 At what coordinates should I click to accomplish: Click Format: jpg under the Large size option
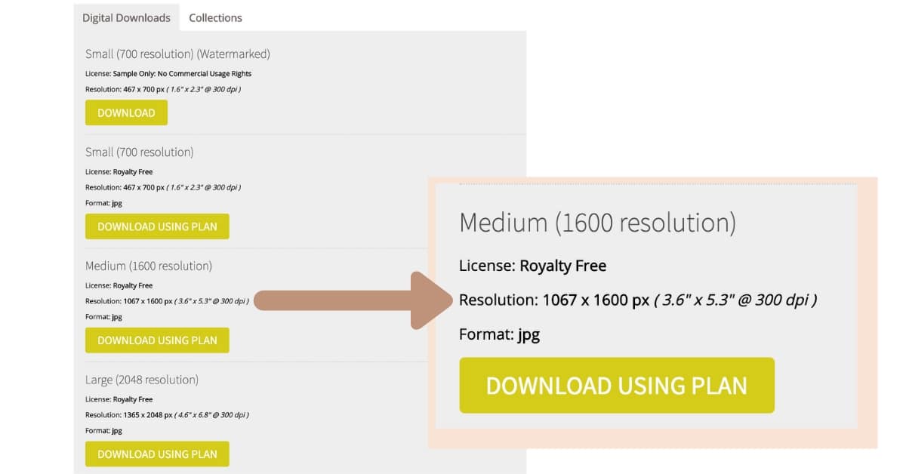pos(103,430)
